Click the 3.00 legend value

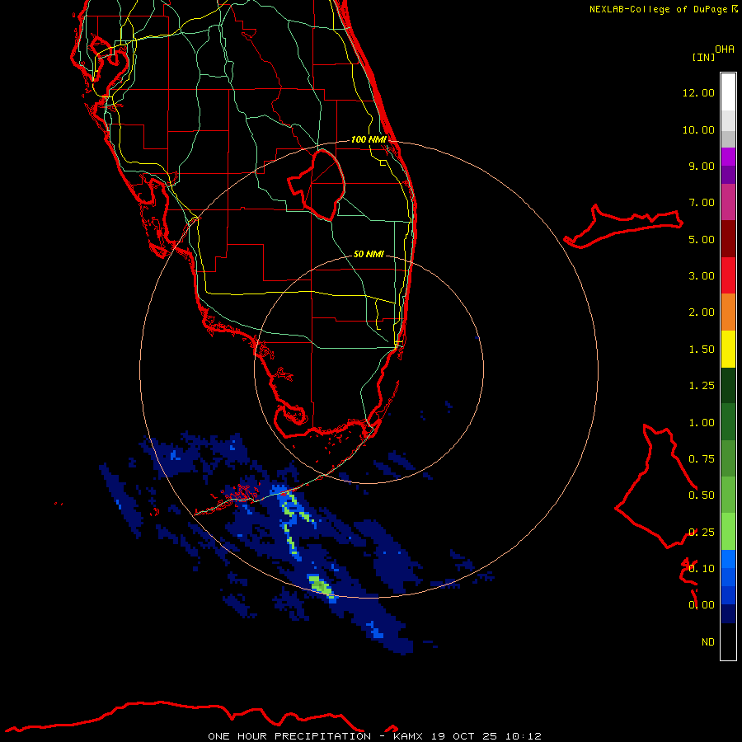coord(702,276)
